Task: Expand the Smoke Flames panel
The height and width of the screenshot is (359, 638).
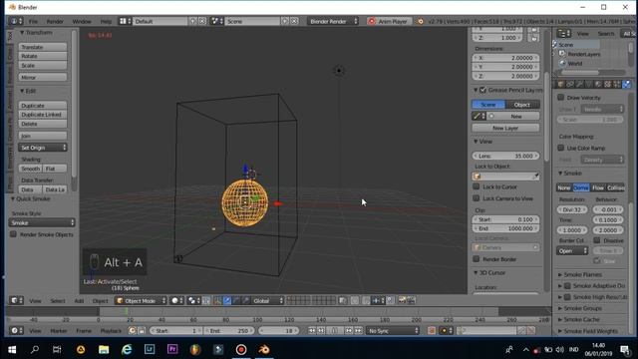Action: click(582, 275)
